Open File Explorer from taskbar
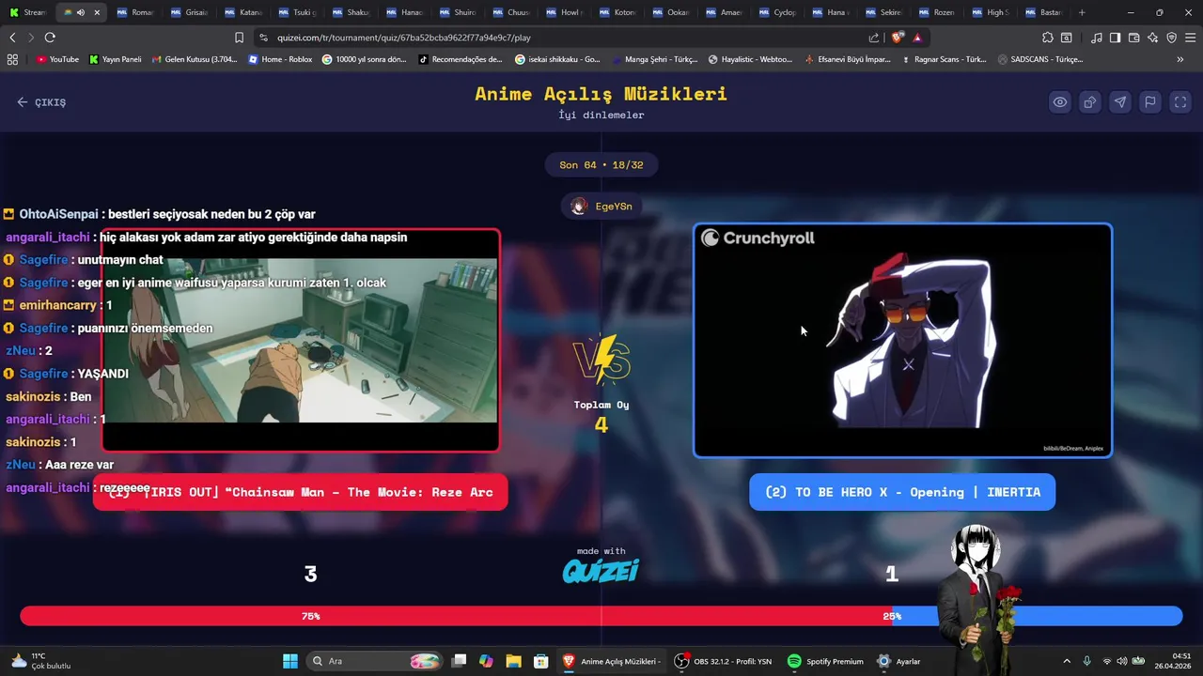 click(x=513, y=661)
